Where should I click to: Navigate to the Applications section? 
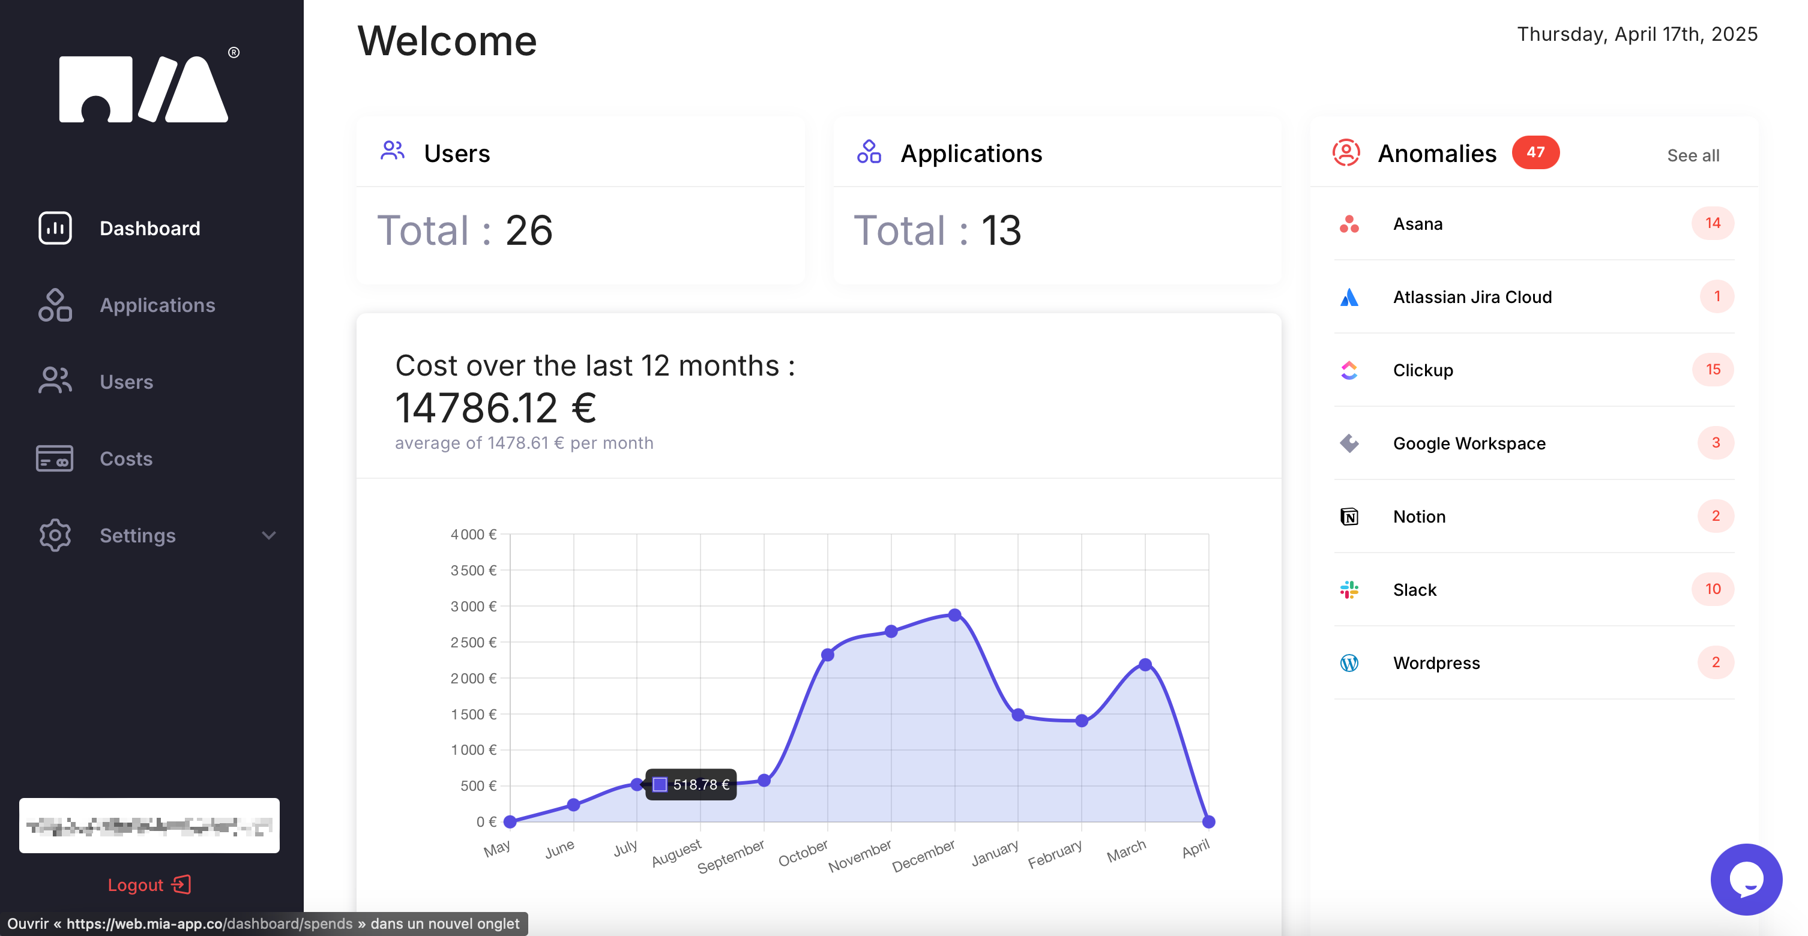coord(157,305)
